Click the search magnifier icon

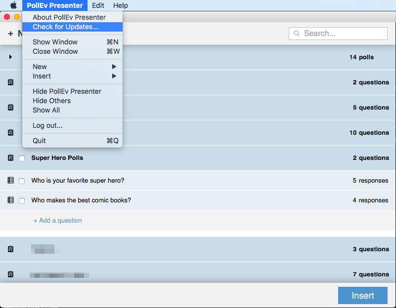coord(297,33)
